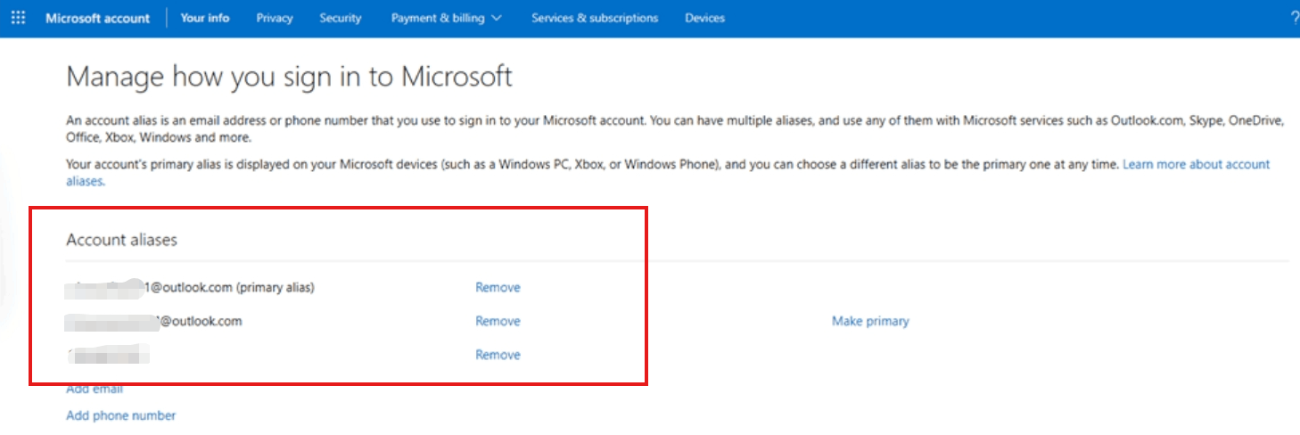The width and height of the screenshot is (1300, 435).
Task: Go to the Devices tab
Action: click(x=704, y=18)
